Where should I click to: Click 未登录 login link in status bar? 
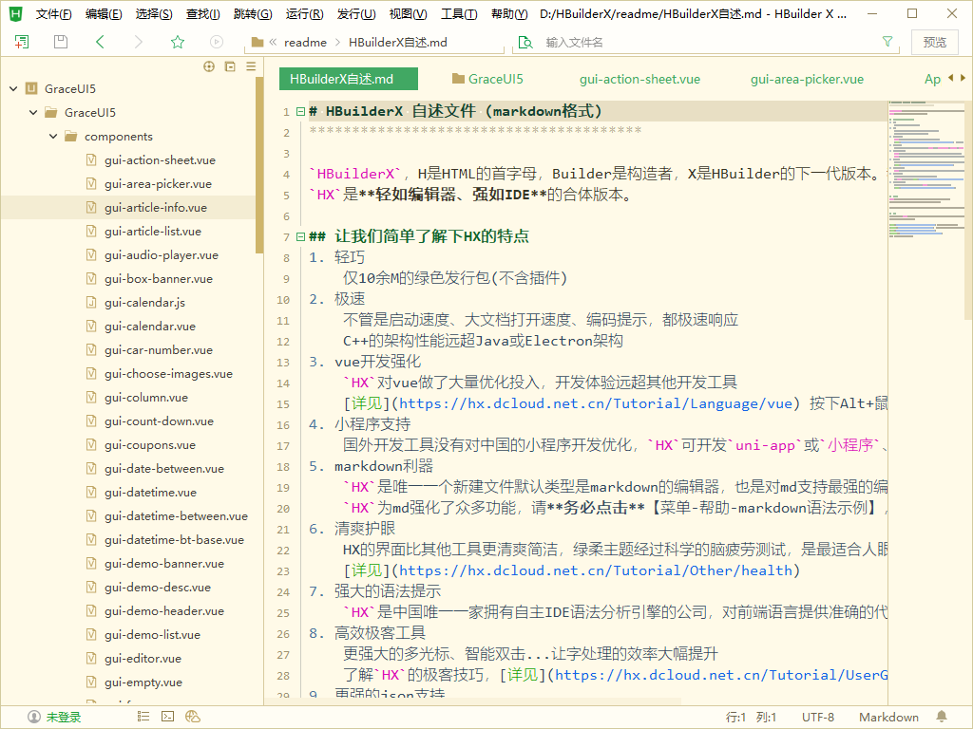[64, 717]
